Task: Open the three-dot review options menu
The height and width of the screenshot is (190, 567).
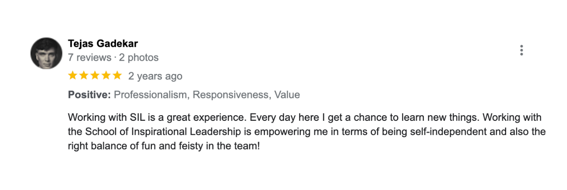Action: pyautogui.click(x=521, y=50)
